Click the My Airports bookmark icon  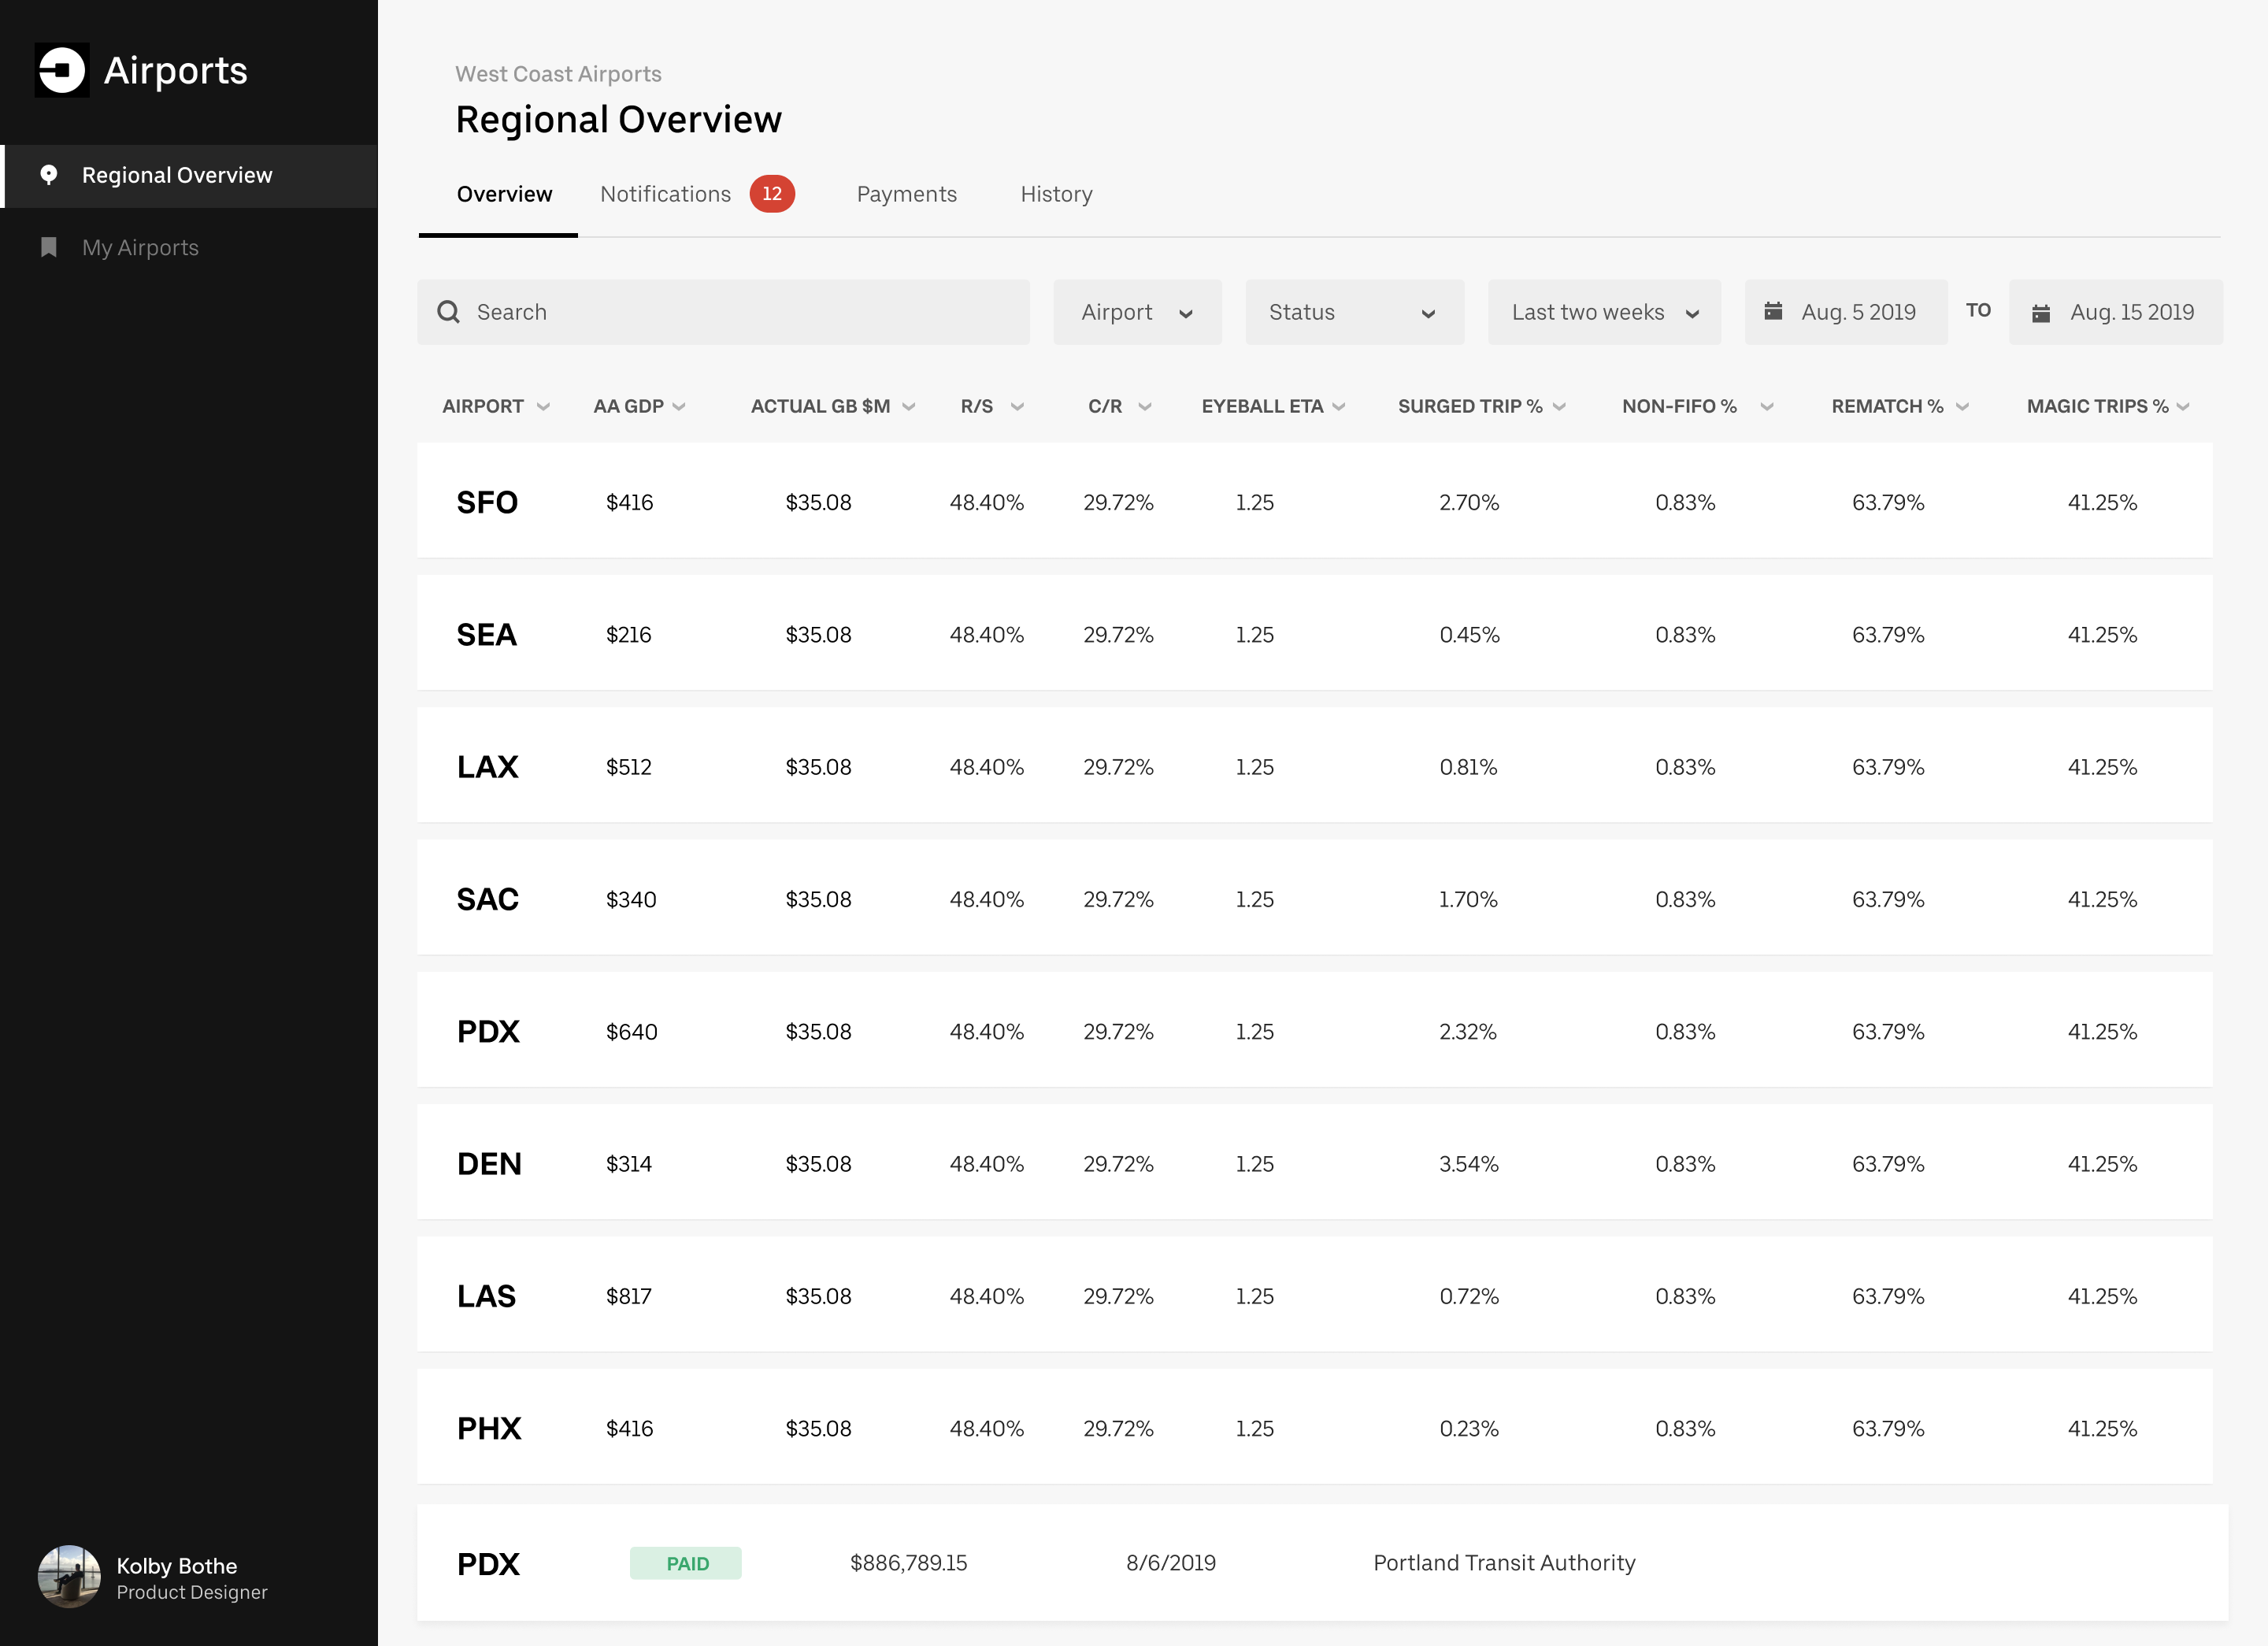48,247
